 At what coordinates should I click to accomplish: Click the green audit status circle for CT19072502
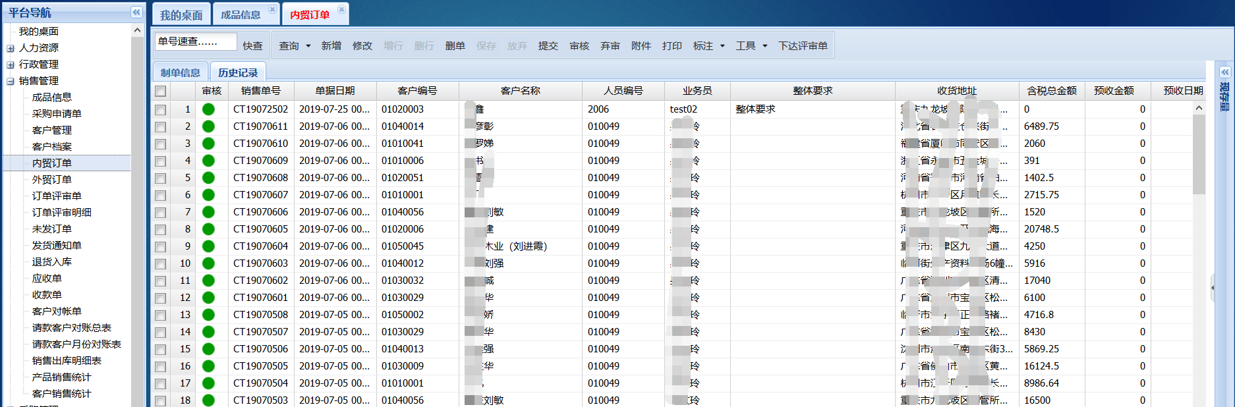click(x=208, y=109)
